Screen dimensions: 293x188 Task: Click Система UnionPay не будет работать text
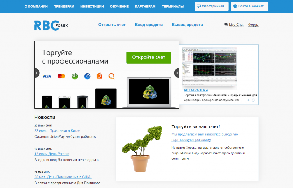coord(65,136)
